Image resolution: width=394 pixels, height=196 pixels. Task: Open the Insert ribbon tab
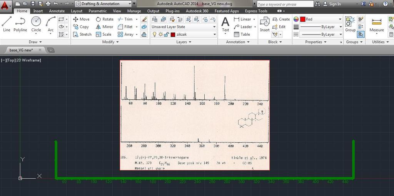coord(38,11)
